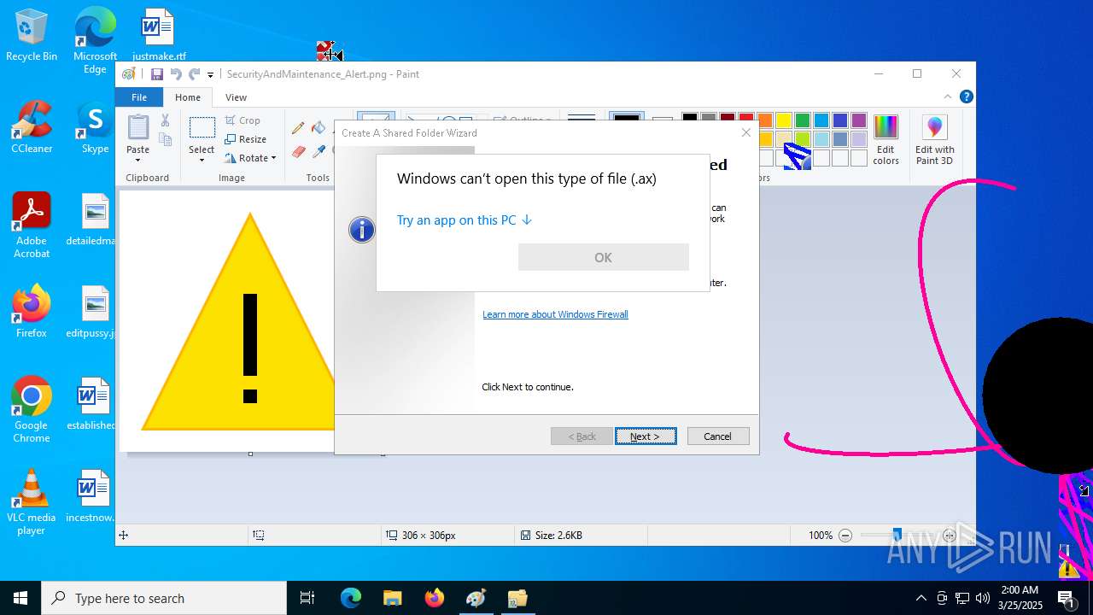Close the Create A Shared Folder Wizard

coord(746,132)
